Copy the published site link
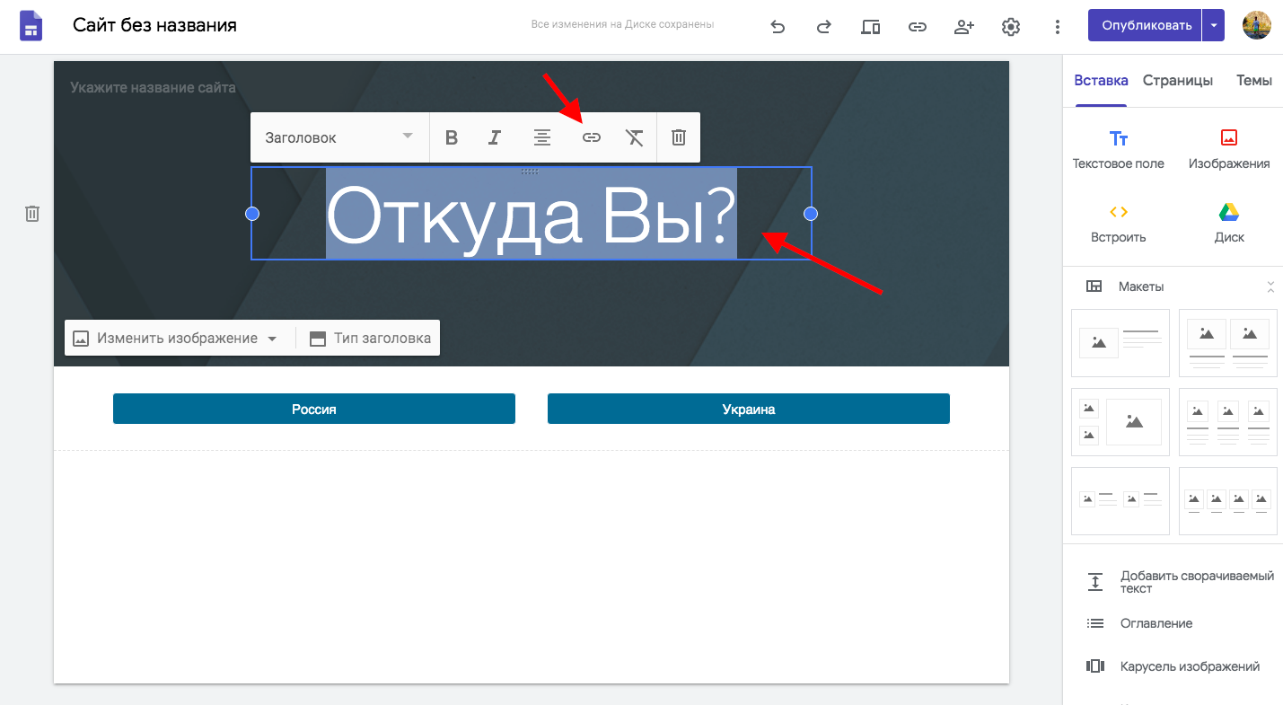The width and height of the screenshot is (1283, 705). tap(917, 27)
